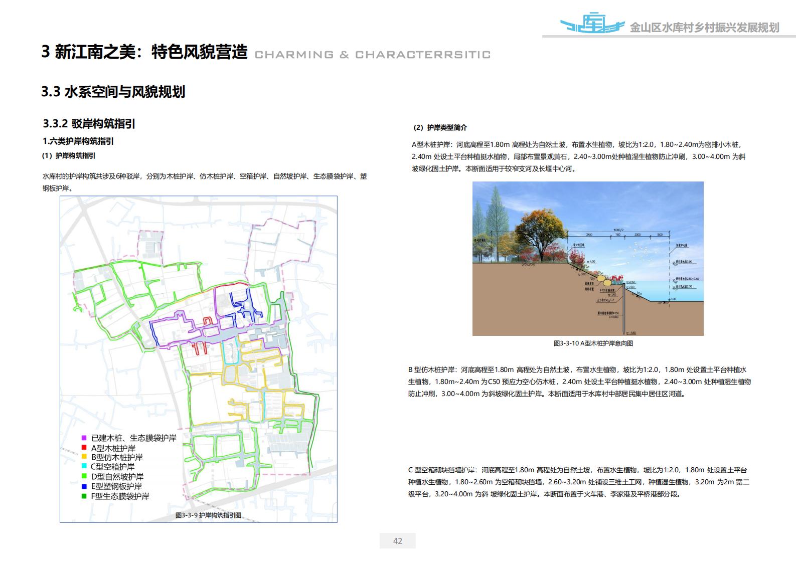Select legend label C型空箱护岸

coord(113,467)
